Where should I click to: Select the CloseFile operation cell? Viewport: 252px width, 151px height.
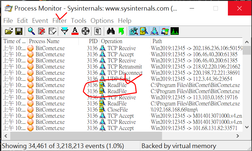tap(118, 110)
